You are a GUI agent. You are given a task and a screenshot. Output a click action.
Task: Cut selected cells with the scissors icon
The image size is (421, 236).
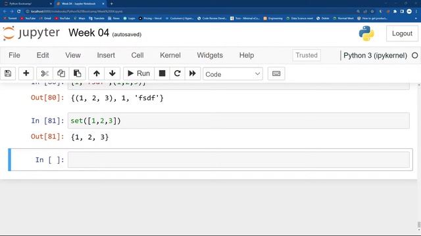tap(45, 73)
